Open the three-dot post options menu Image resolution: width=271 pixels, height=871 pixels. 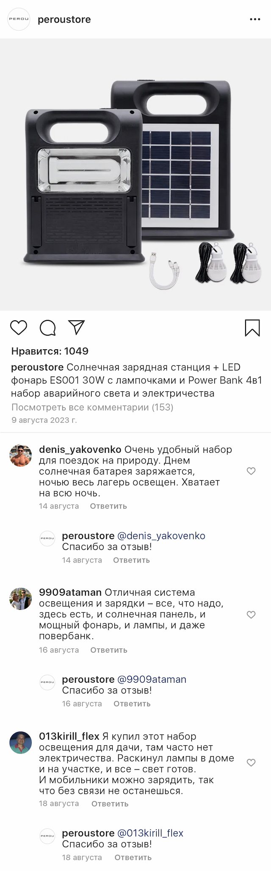pyautogui.click(x=255, y=20)
